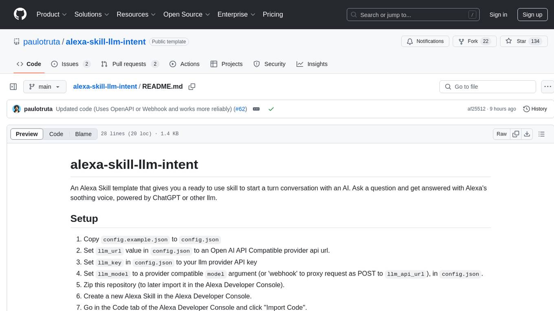View the commit check status checkmark
This screenshot has width=554, height=311.
[x=271, y=109]
